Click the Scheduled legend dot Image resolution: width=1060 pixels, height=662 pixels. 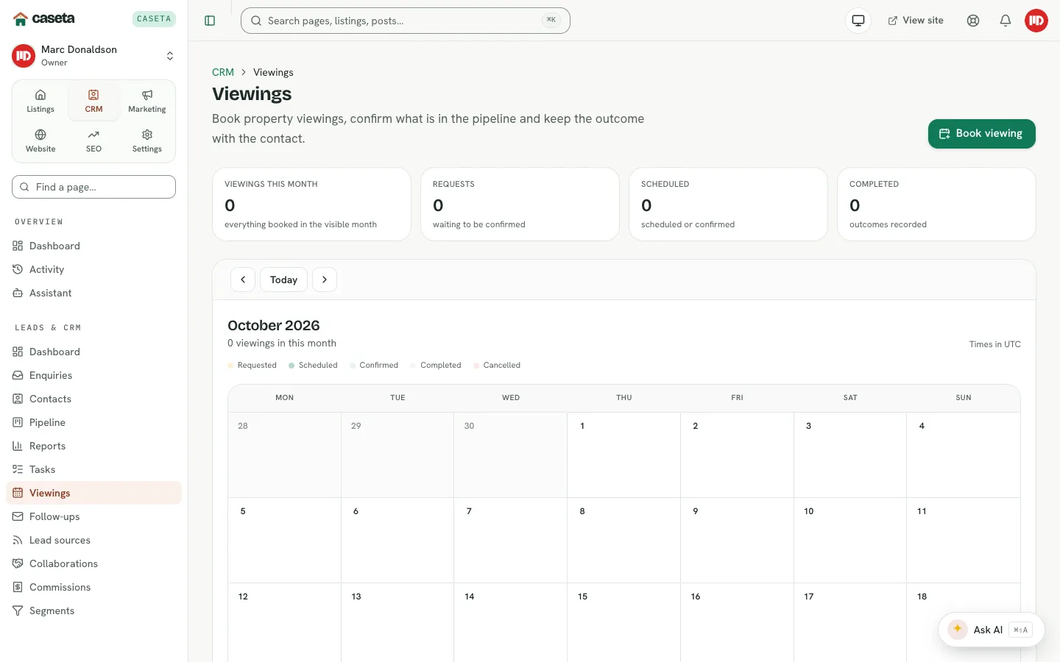click(x=291, y=366)
